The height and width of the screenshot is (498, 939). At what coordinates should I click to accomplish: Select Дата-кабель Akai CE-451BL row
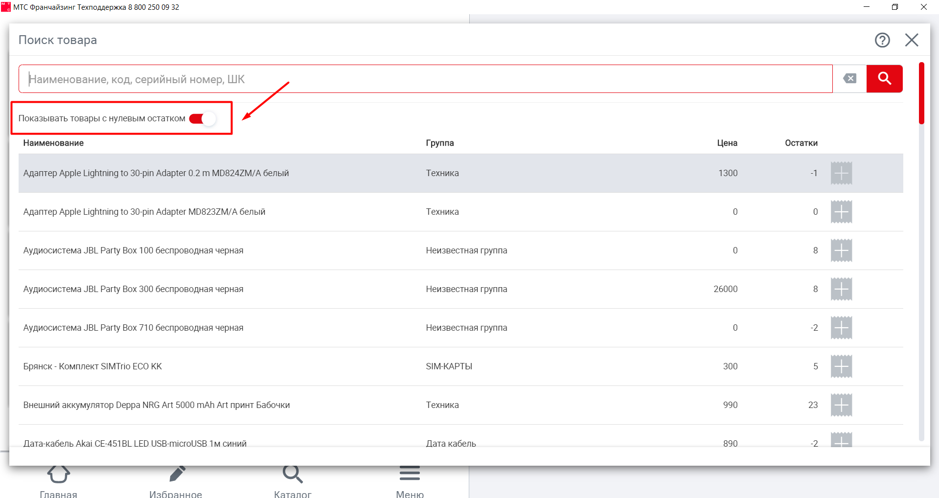[461, 436]
